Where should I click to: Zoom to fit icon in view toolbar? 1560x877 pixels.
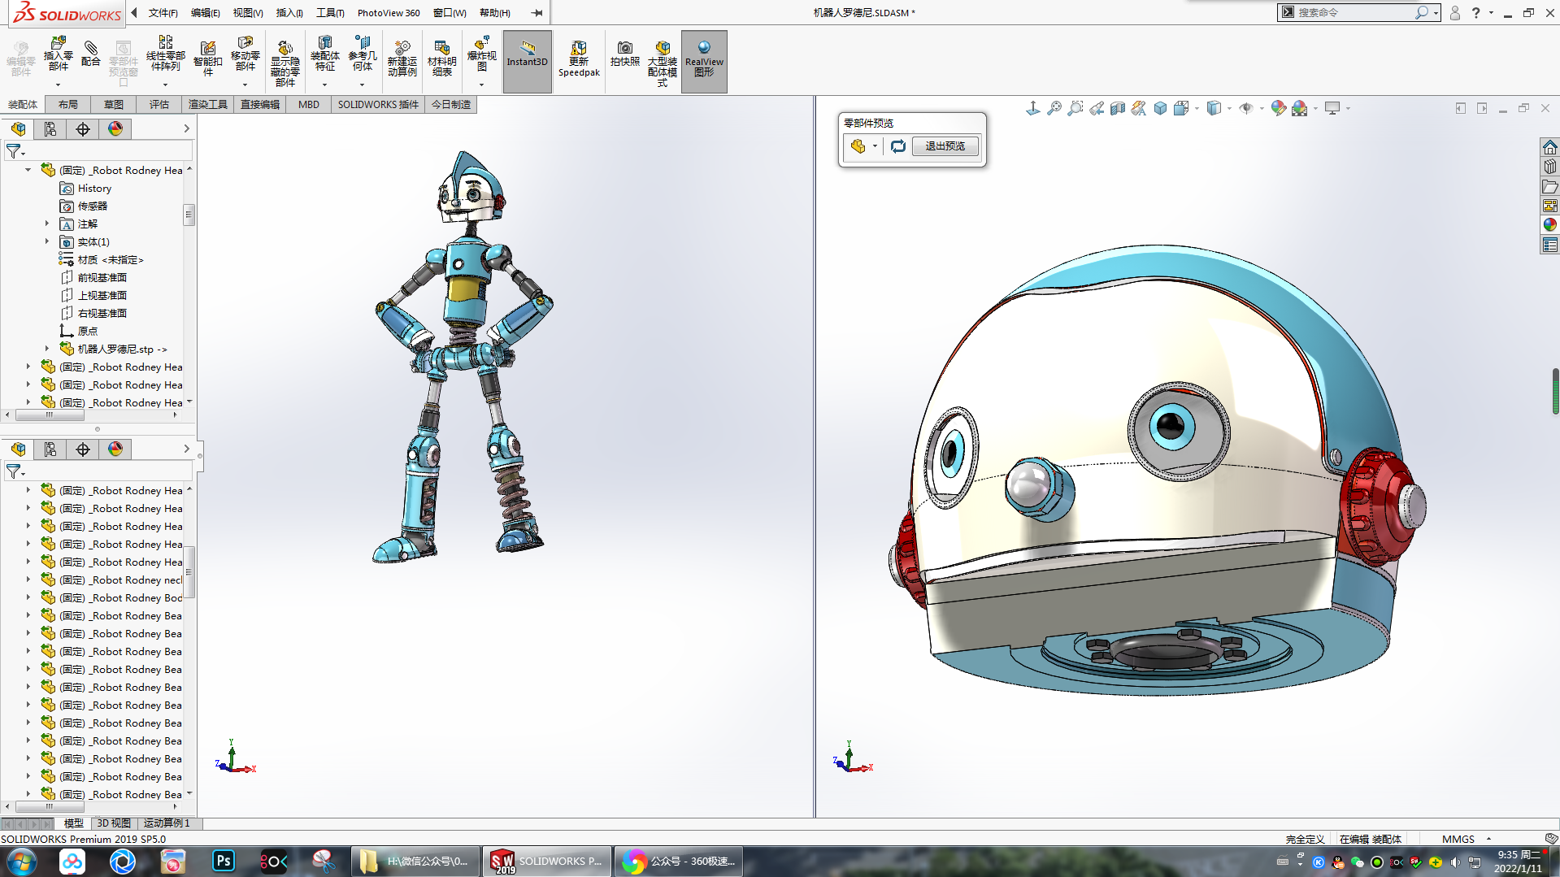tap(1054, 108)
